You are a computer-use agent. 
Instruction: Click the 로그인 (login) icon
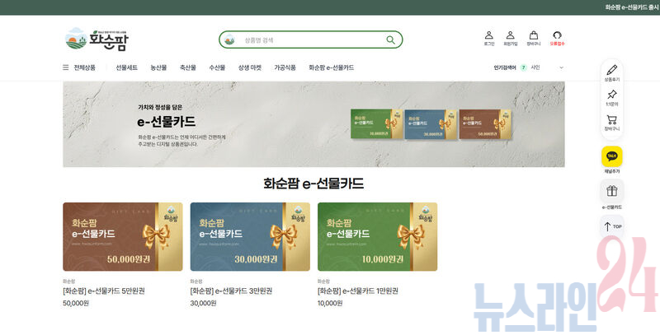pos(489,36)
